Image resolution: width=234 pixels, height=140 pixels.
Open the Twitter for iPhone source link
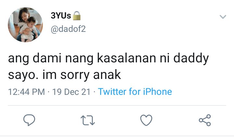click(135, 92)
